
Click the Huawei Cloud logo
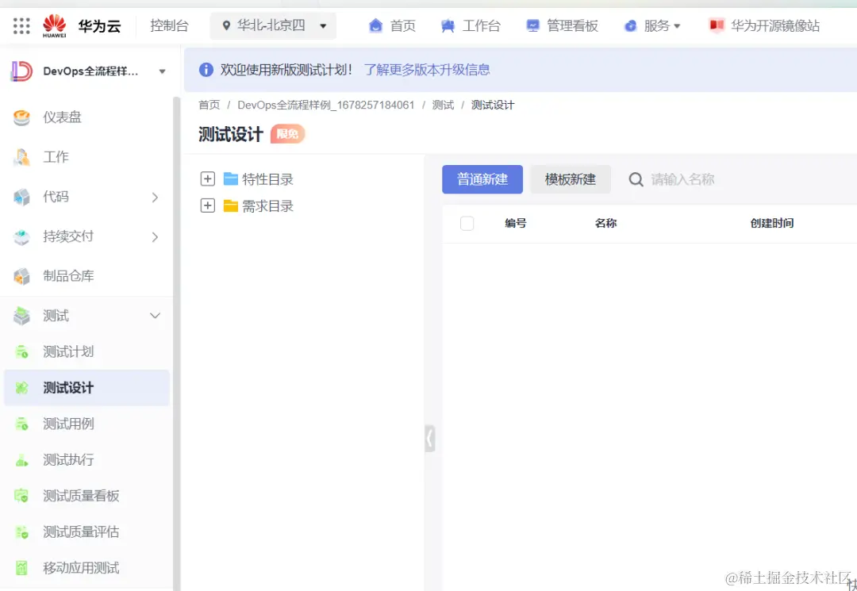54,25
